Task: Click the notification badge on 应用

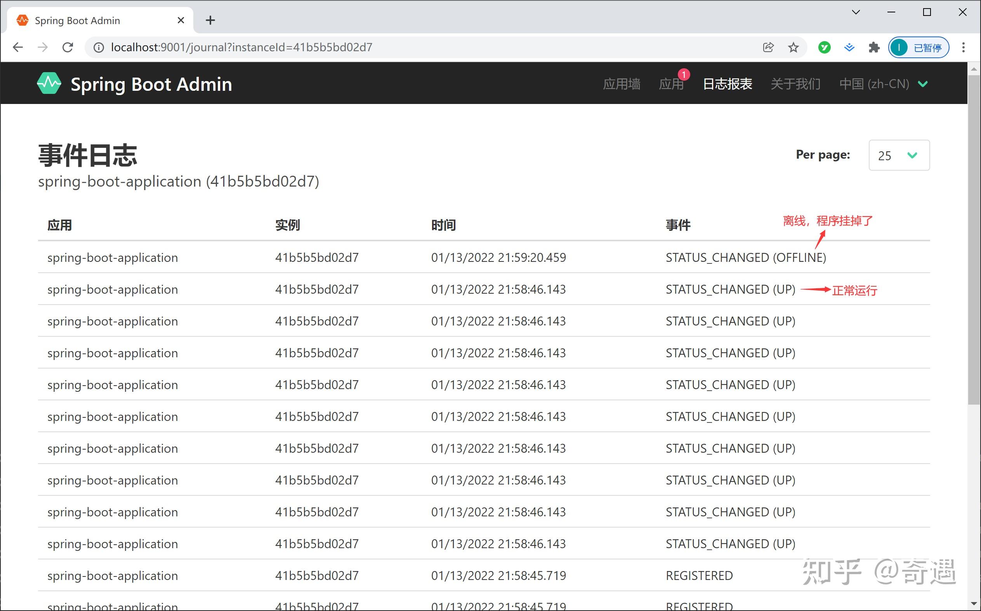Action: click(x=684, y=74)
